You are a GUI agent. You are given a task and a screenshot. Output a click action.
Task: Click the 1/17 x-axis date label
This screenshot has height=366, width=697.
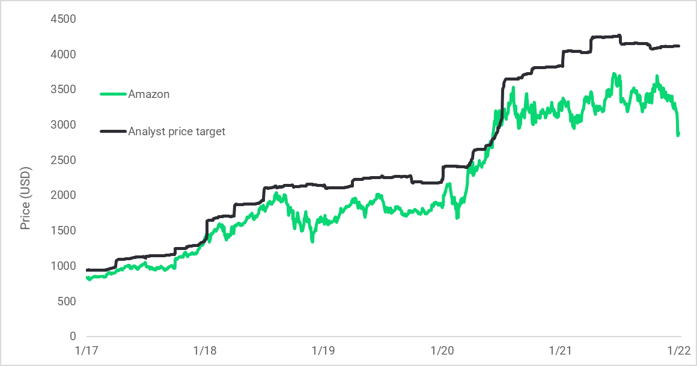pos(87,350)
